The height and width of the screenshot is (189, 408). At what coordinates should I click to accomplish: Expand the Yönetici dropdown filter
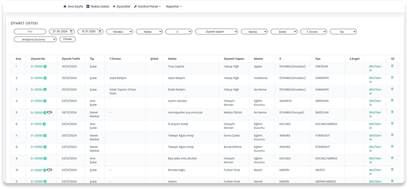119,32
